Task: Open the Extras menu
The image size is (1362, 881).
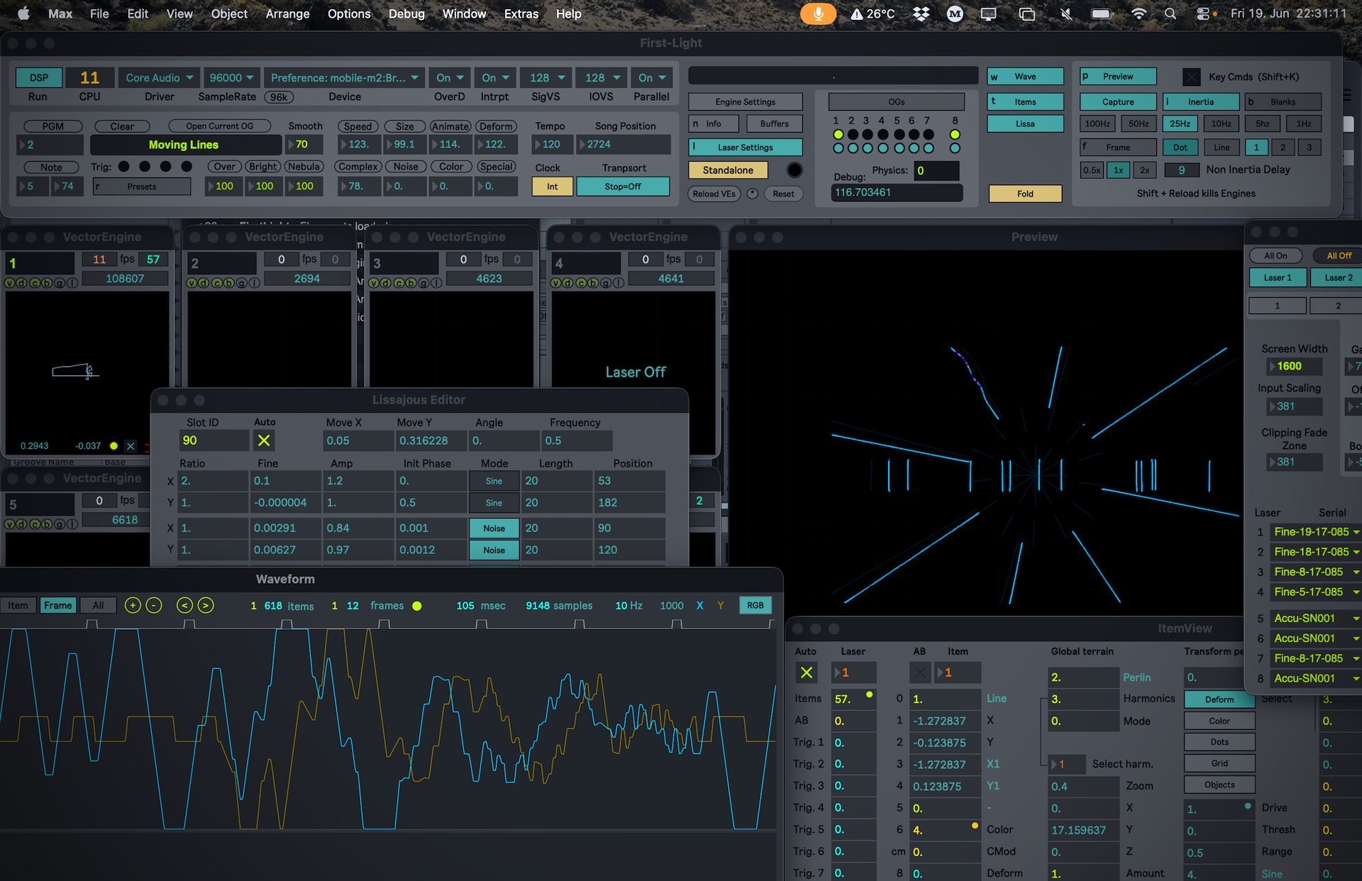Action: pyautogui.click(x=521, y=13)
